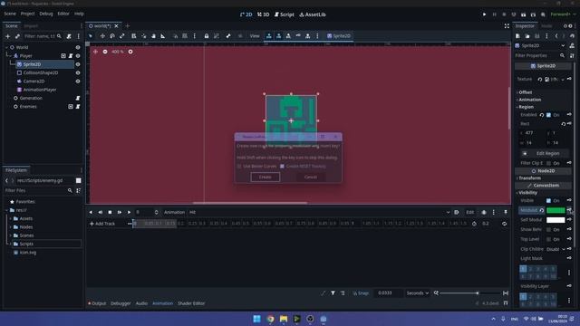Select the Scripts folder in FileSystem
The height and width of the screenshot is (326, 580).
pyautogui.click(x=26, y=244)
